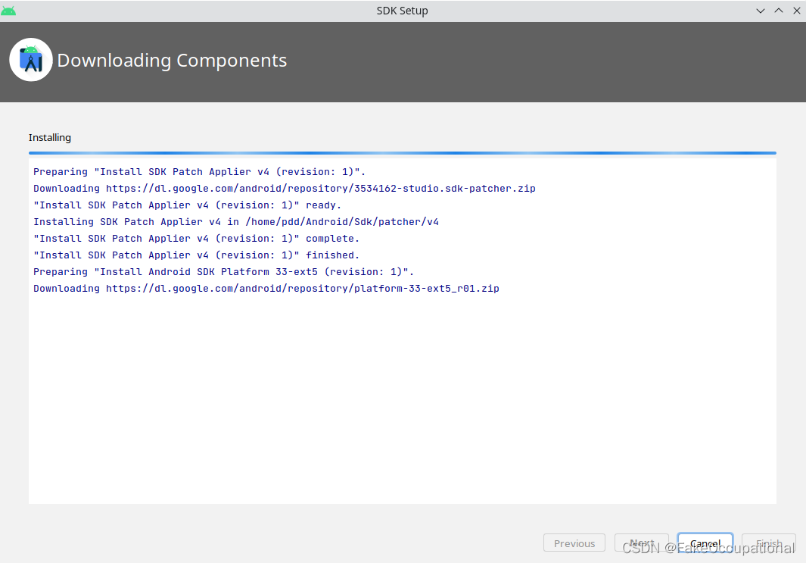806x563 pixels.
Task: Click the Android Studio logo in header
Action: click(31, 60)
